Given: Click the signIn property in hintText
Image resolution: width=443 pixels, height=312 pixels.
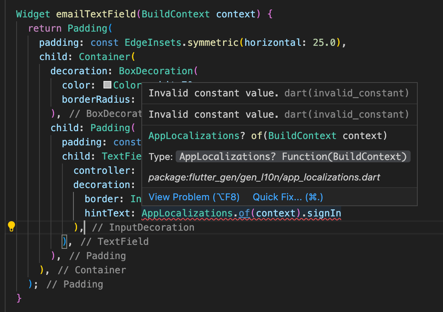Looking at the screenshot, I should 324,213.
